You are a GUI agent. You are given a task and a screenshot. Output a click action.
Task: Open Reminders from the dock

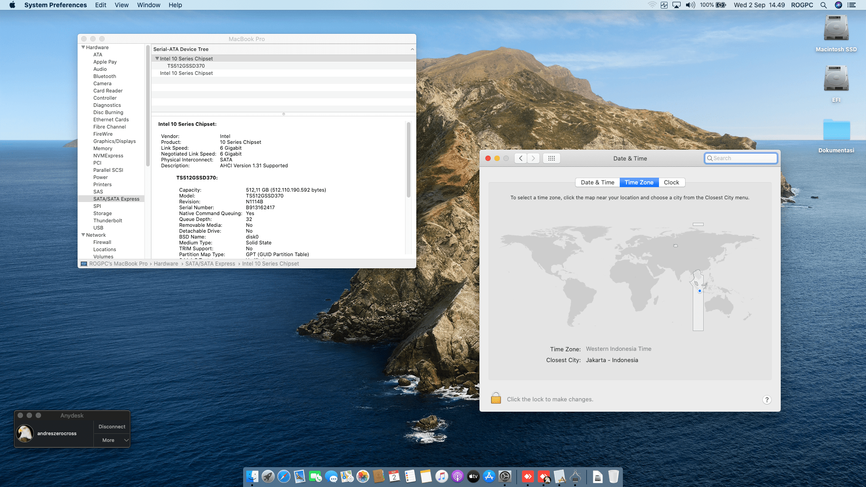click(410, 476)
